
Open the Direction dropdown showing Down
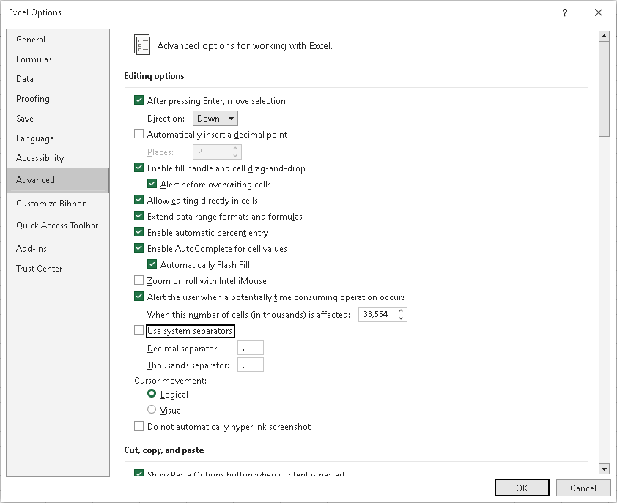(x=215, y=119)
